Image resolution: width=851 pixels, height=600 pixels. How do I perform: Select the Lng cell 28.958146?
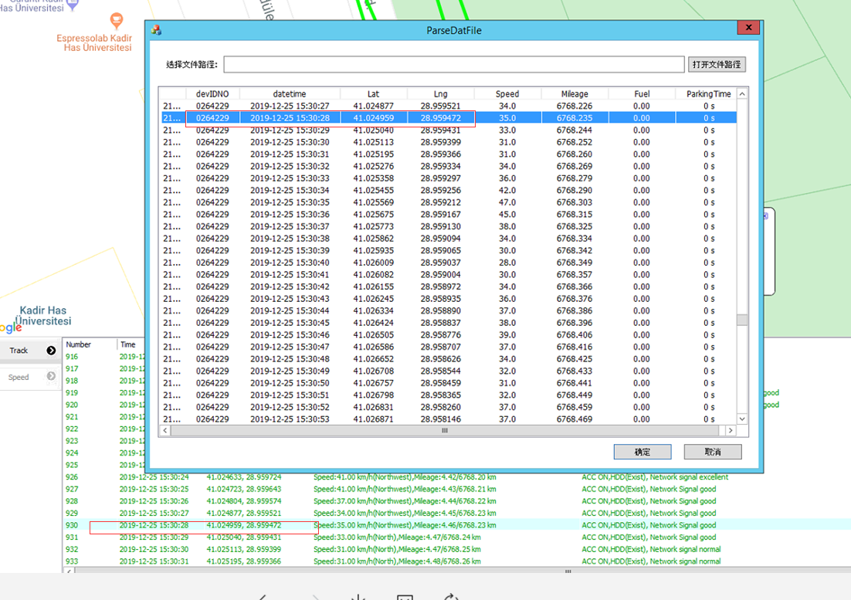point(441,419)
